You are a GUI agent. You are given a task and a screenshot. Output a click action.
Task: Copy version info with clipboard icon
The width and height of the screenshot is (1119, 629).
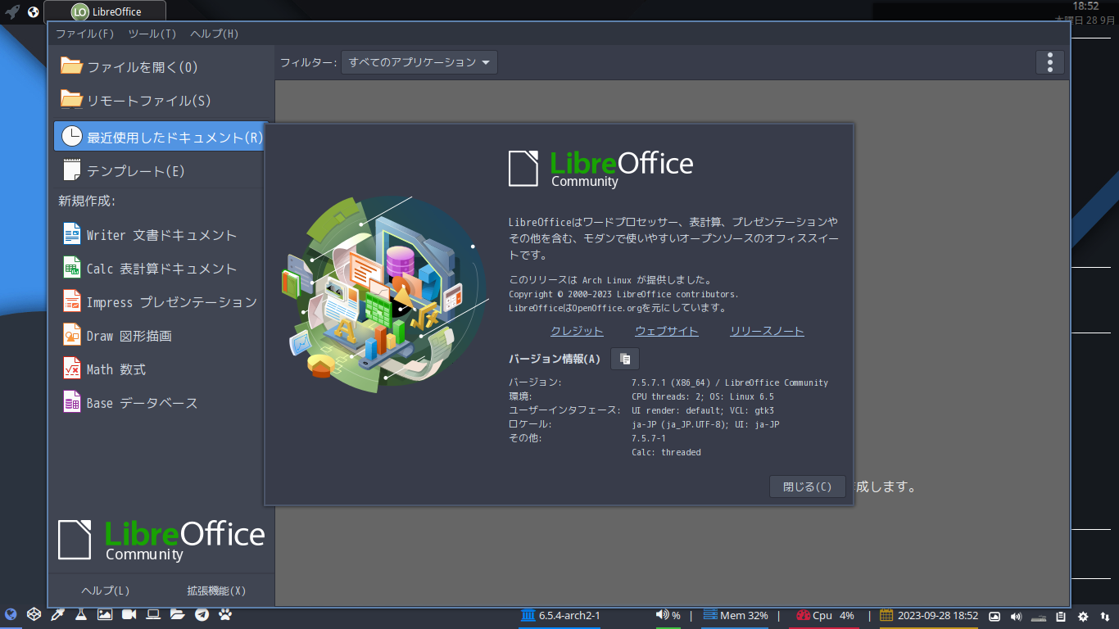click(x=625, y=359)
